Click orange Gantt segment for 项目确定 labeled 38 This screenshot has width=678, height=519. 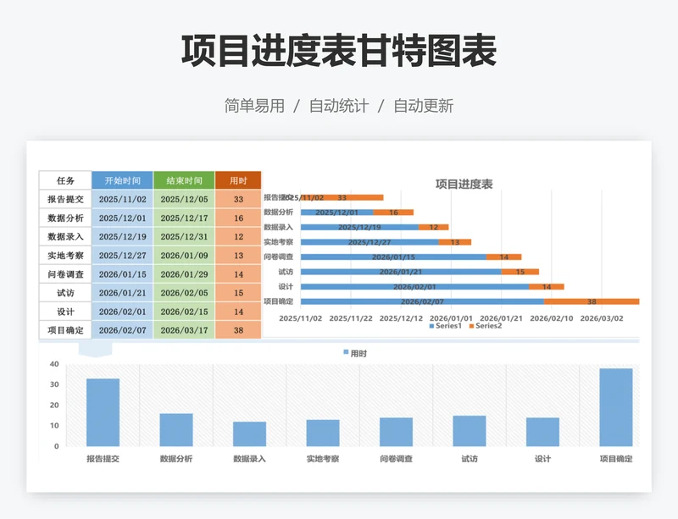[x=592, y=301]
